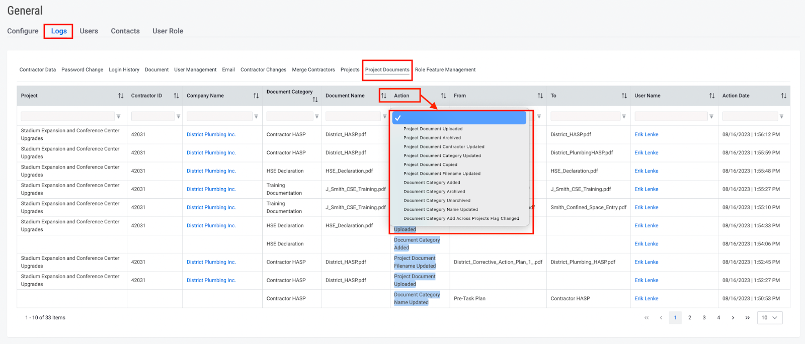
Task: Sort the User Name column
Action: [712, 96]
